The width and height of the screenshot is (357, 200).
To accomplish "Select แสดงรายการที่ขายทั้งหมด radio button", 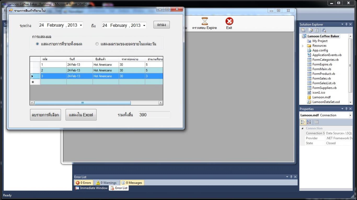I will tap(37, 44).
